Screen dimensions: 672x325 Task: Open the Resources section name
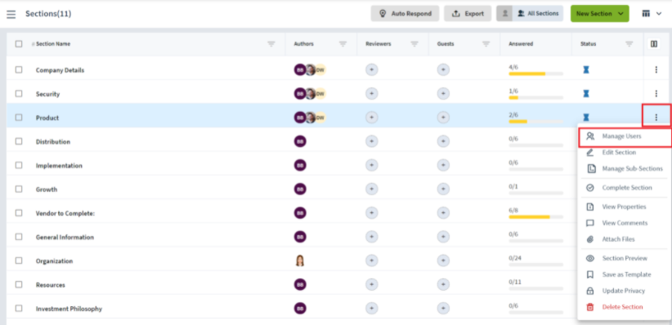51,285
